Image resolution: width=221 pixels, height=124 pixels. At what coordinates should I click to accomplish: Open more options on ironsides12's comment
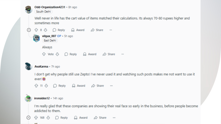114,118
